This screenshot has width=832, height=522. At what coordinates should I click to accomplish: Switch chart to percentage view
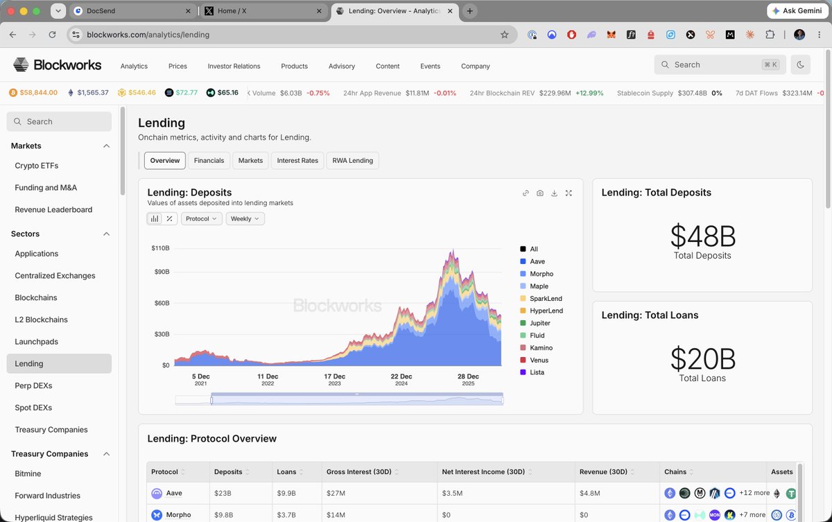coord(169,218)
